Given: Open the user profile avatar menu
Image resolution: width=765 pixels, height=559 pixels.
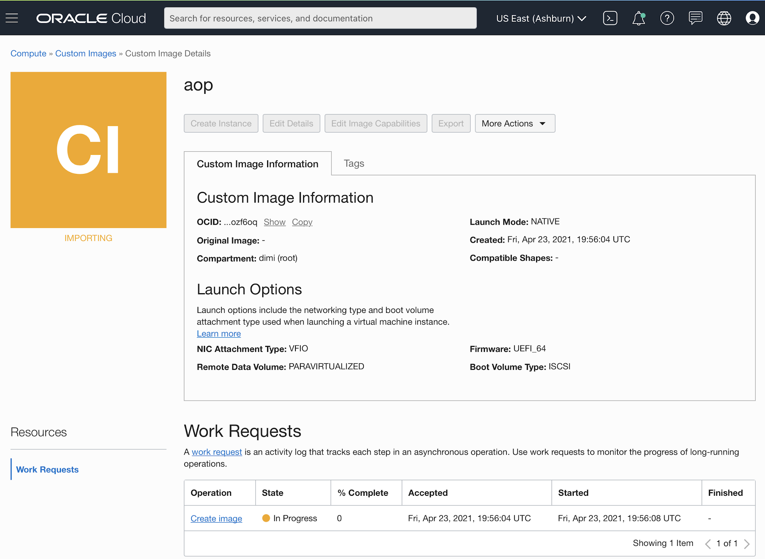Looking at the screenshot, I should point(752,18).
